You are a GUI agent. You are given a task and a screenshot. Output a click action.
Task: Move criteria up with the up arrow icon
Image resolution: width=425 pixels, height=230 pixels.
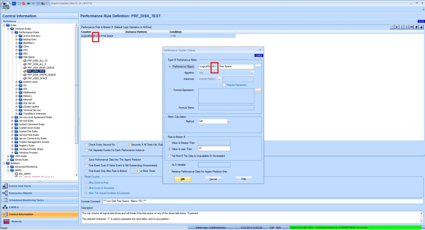coord(416,27)
